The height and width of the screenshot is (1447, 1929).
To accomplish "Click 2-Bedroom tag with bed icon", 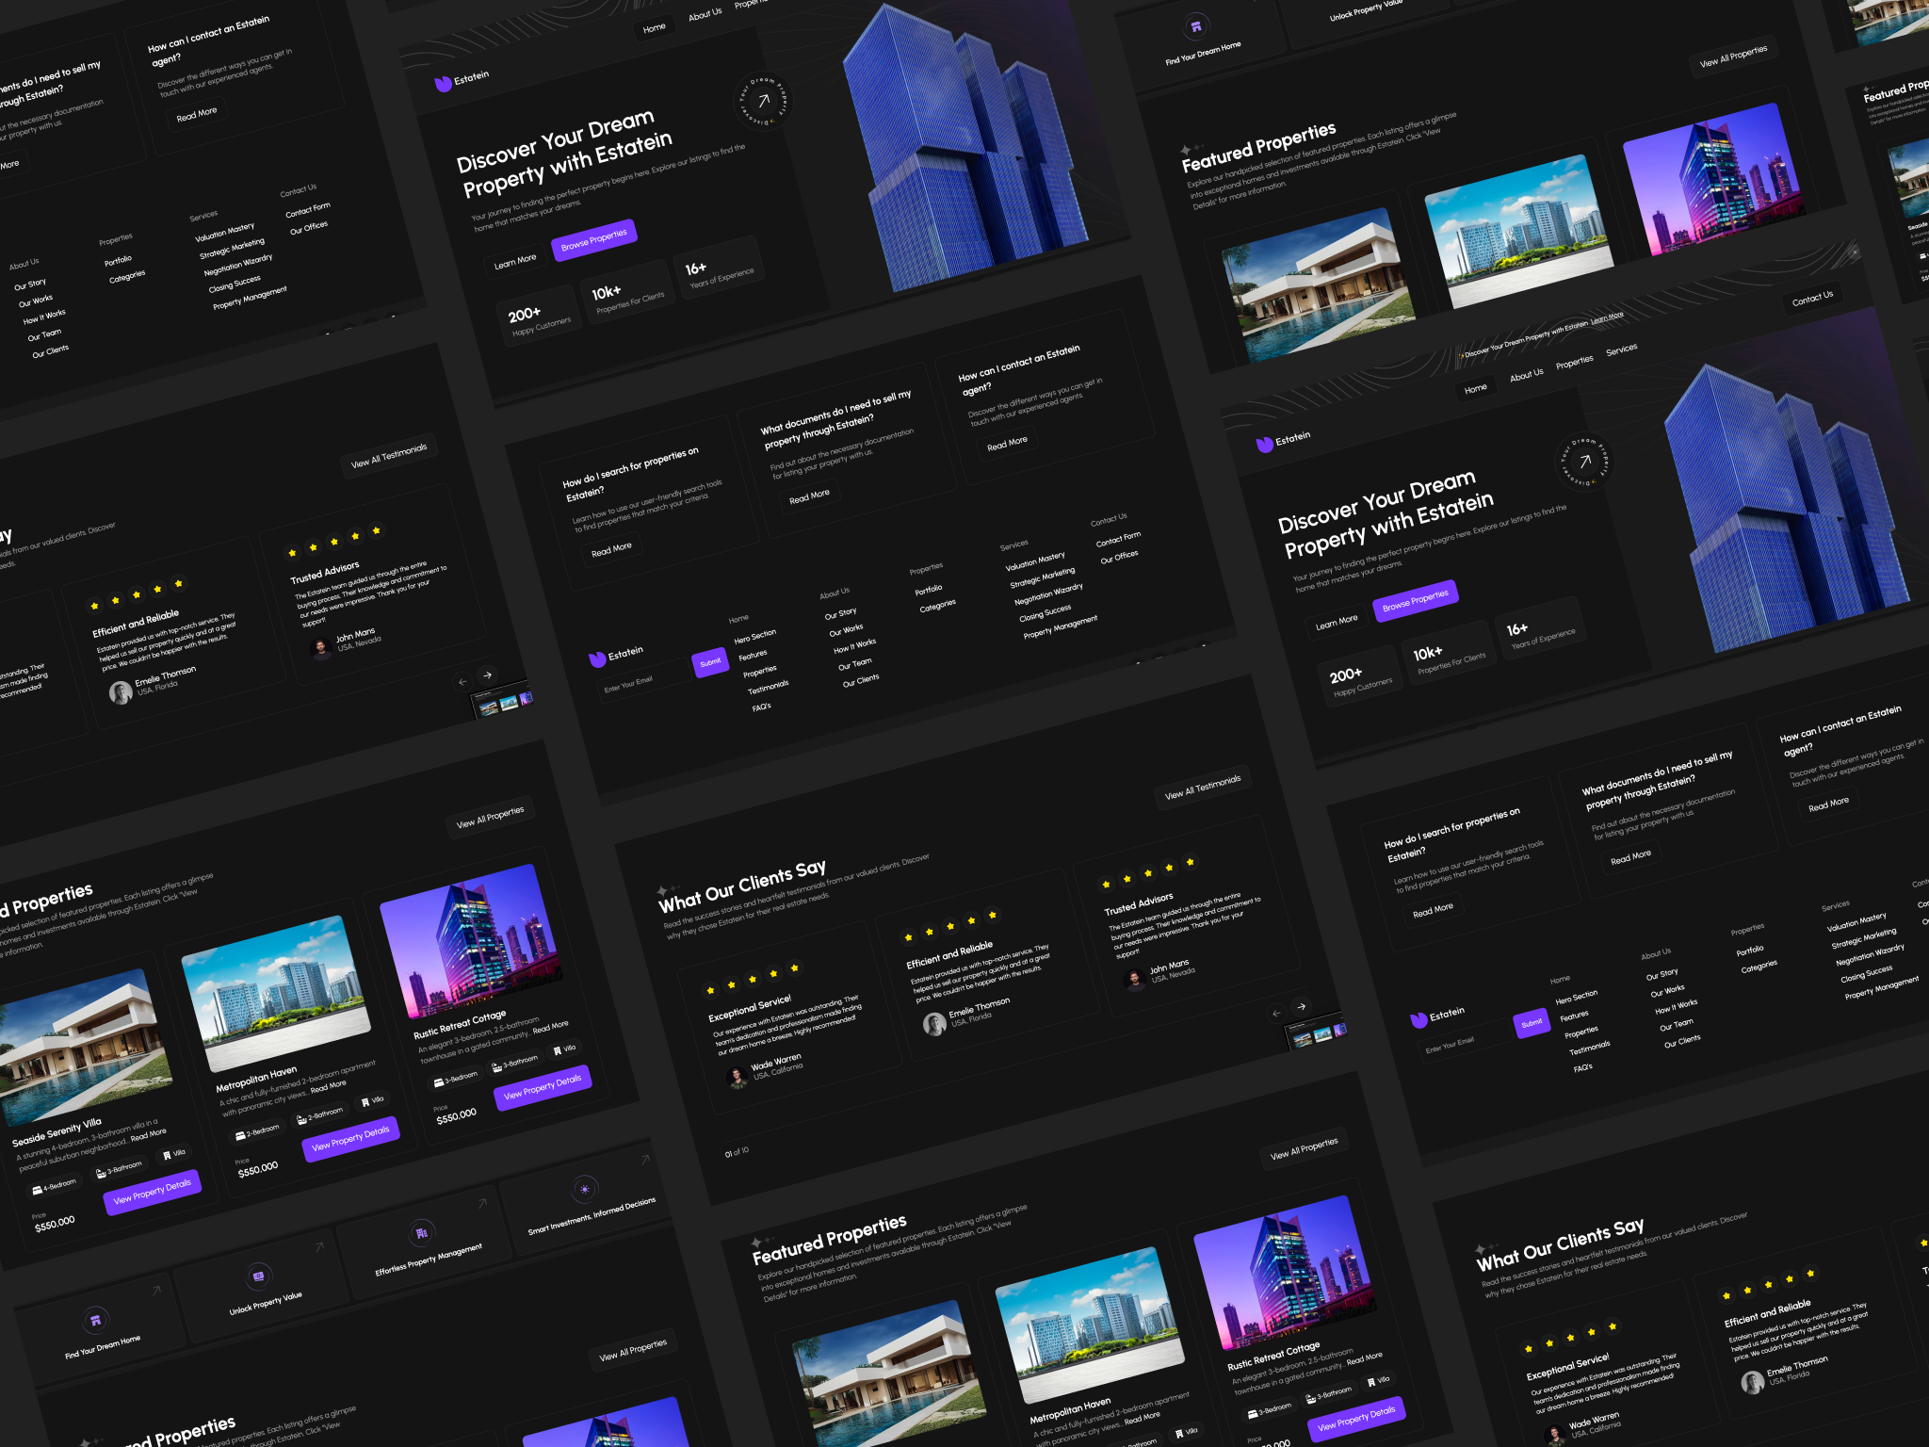I will pyautogui.click(x=257, y=1131).
